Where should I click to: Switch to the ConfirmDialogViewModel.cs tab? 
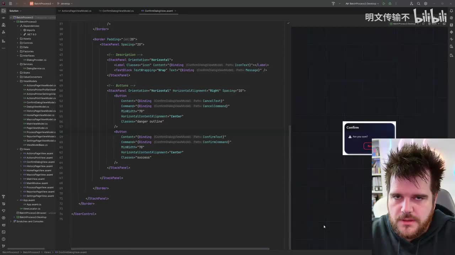coord(116,11)
